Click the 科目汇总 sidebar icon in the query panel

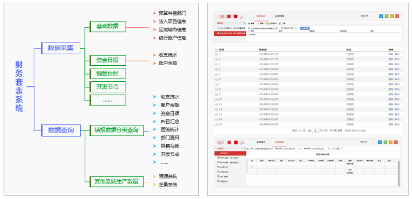tap(218, 166)
